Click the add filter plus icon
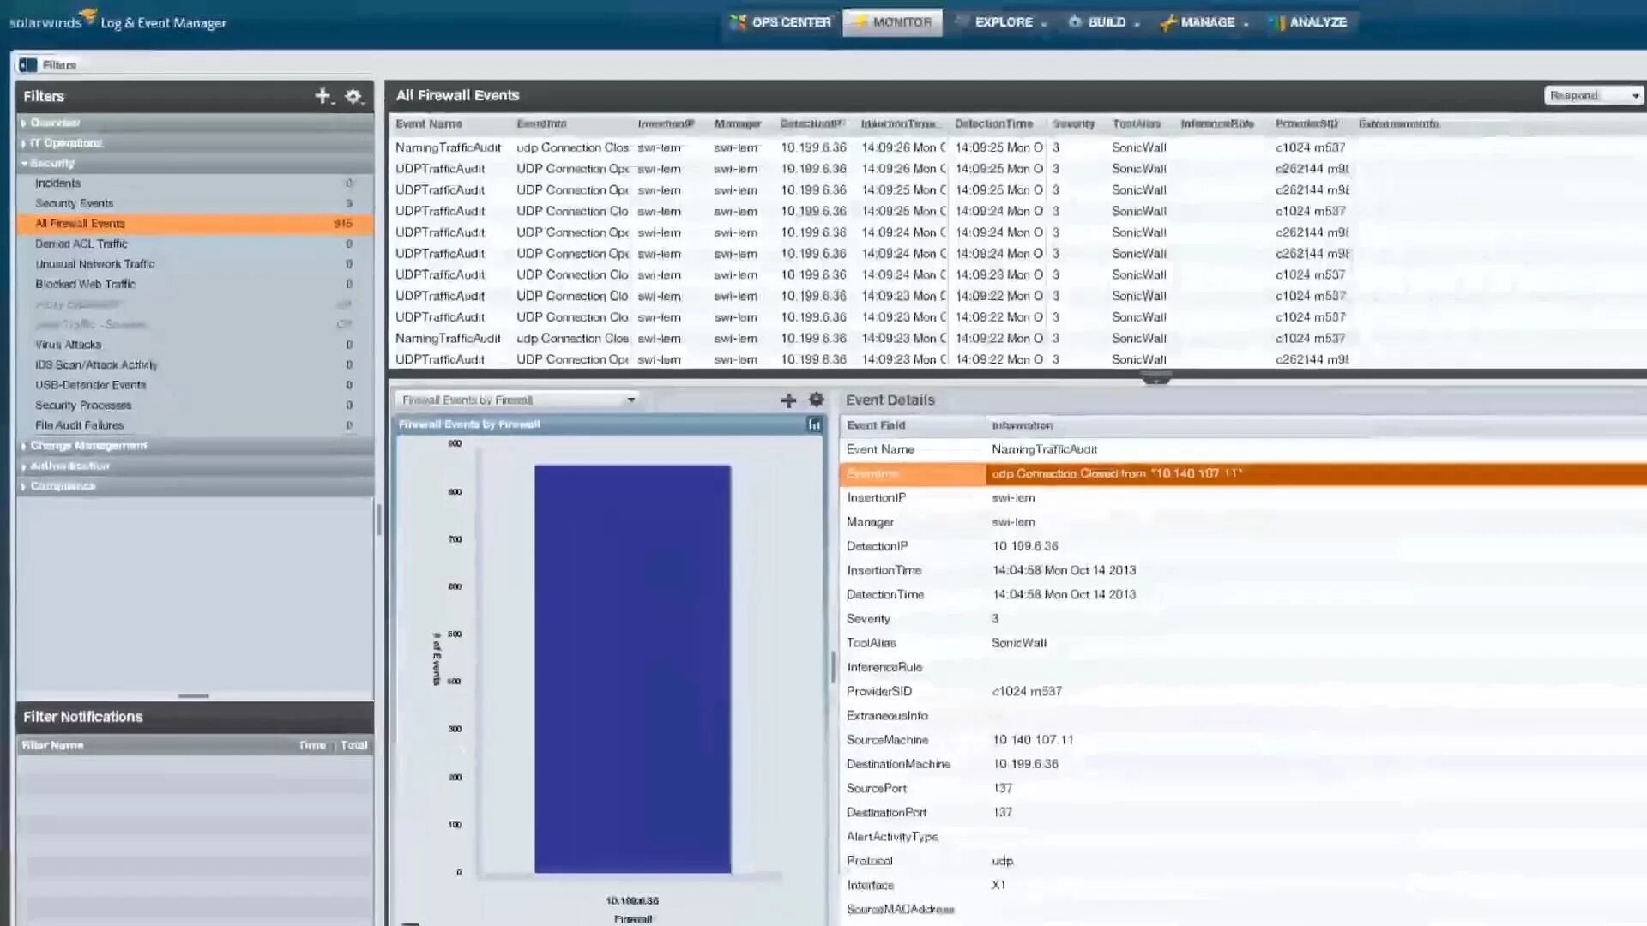 [323, 96]
